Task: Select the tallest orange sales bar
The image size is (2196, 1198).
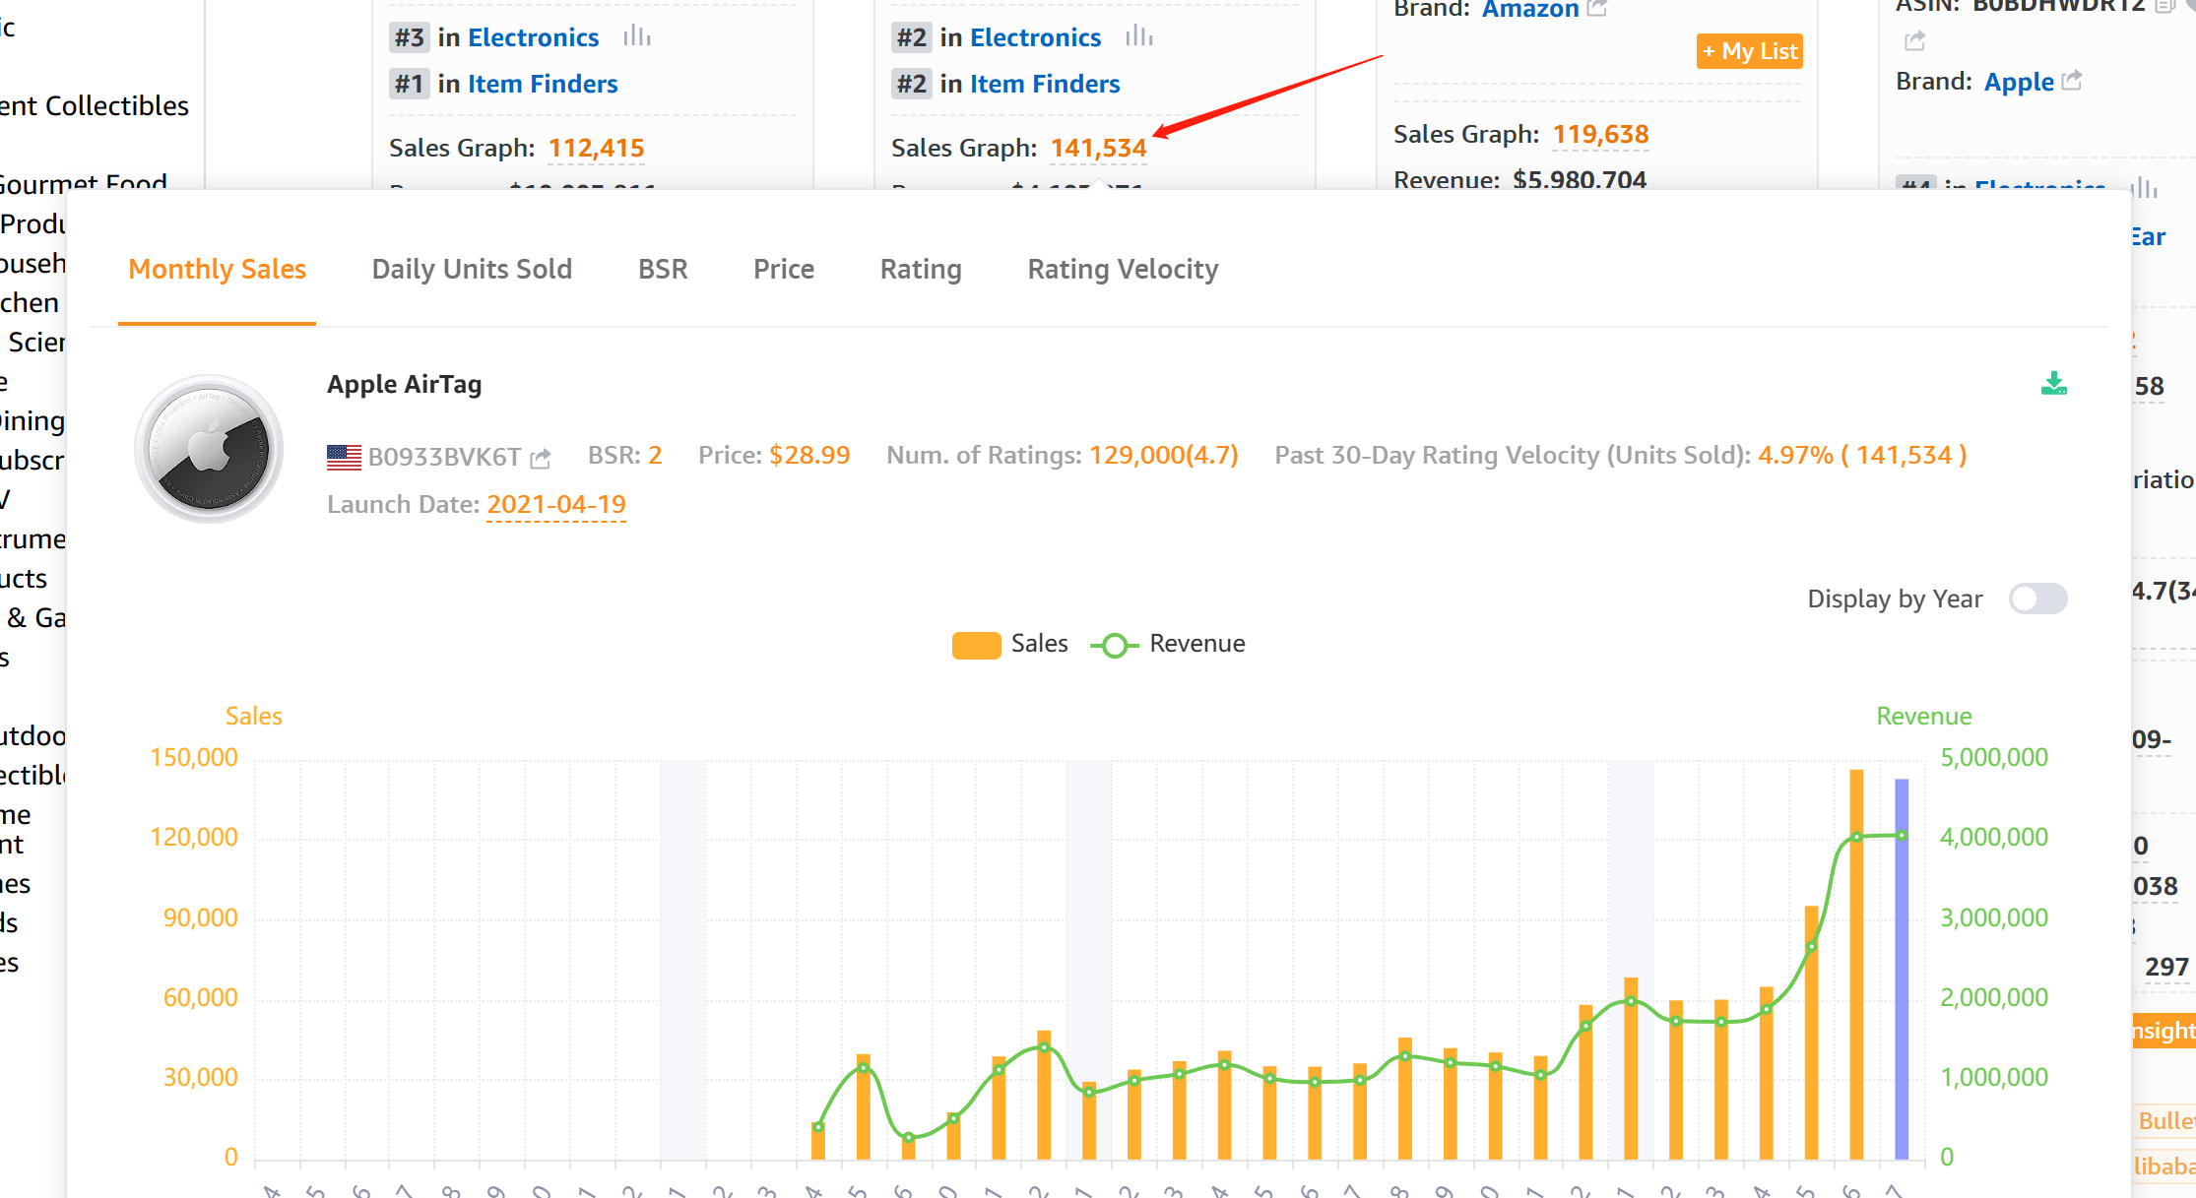Action: [x=1856, y=964]
